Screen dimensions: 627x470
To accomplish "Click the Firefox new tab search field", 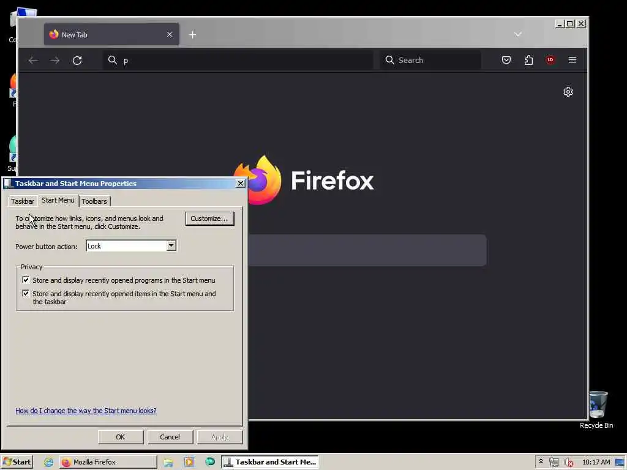I will (x=367, y=250).
